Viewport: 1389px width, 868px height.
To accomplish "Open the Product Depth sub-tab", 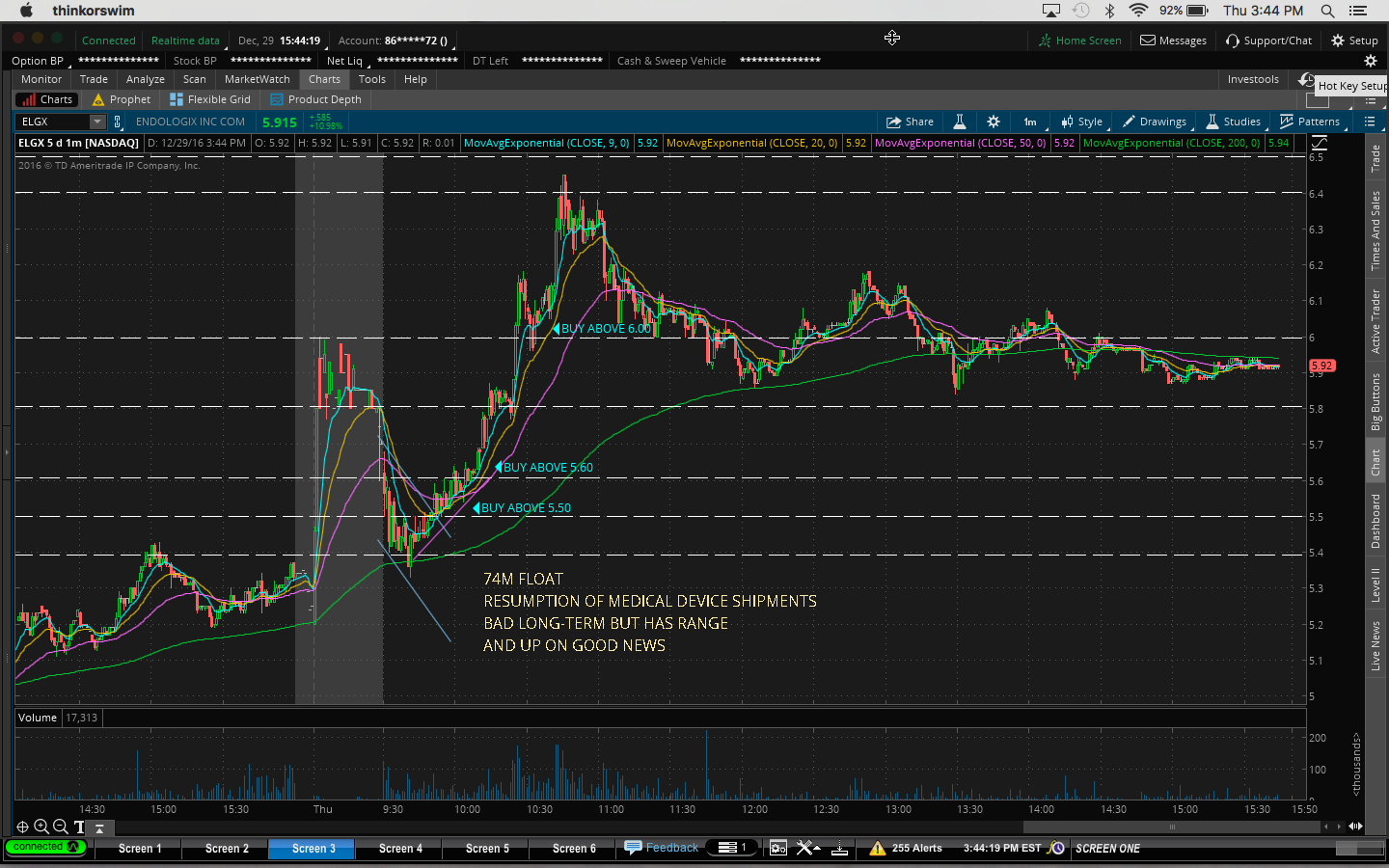I will [x=316, y=99].
